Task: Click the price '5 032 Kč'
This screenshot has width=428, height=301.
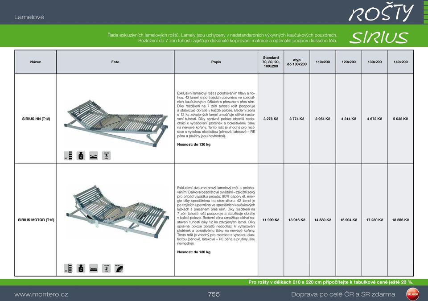Action: (x=400, y=119)
